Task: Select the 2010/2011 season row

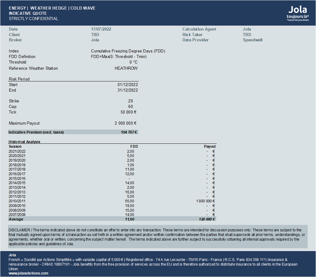Action: [x=112, y=201]
